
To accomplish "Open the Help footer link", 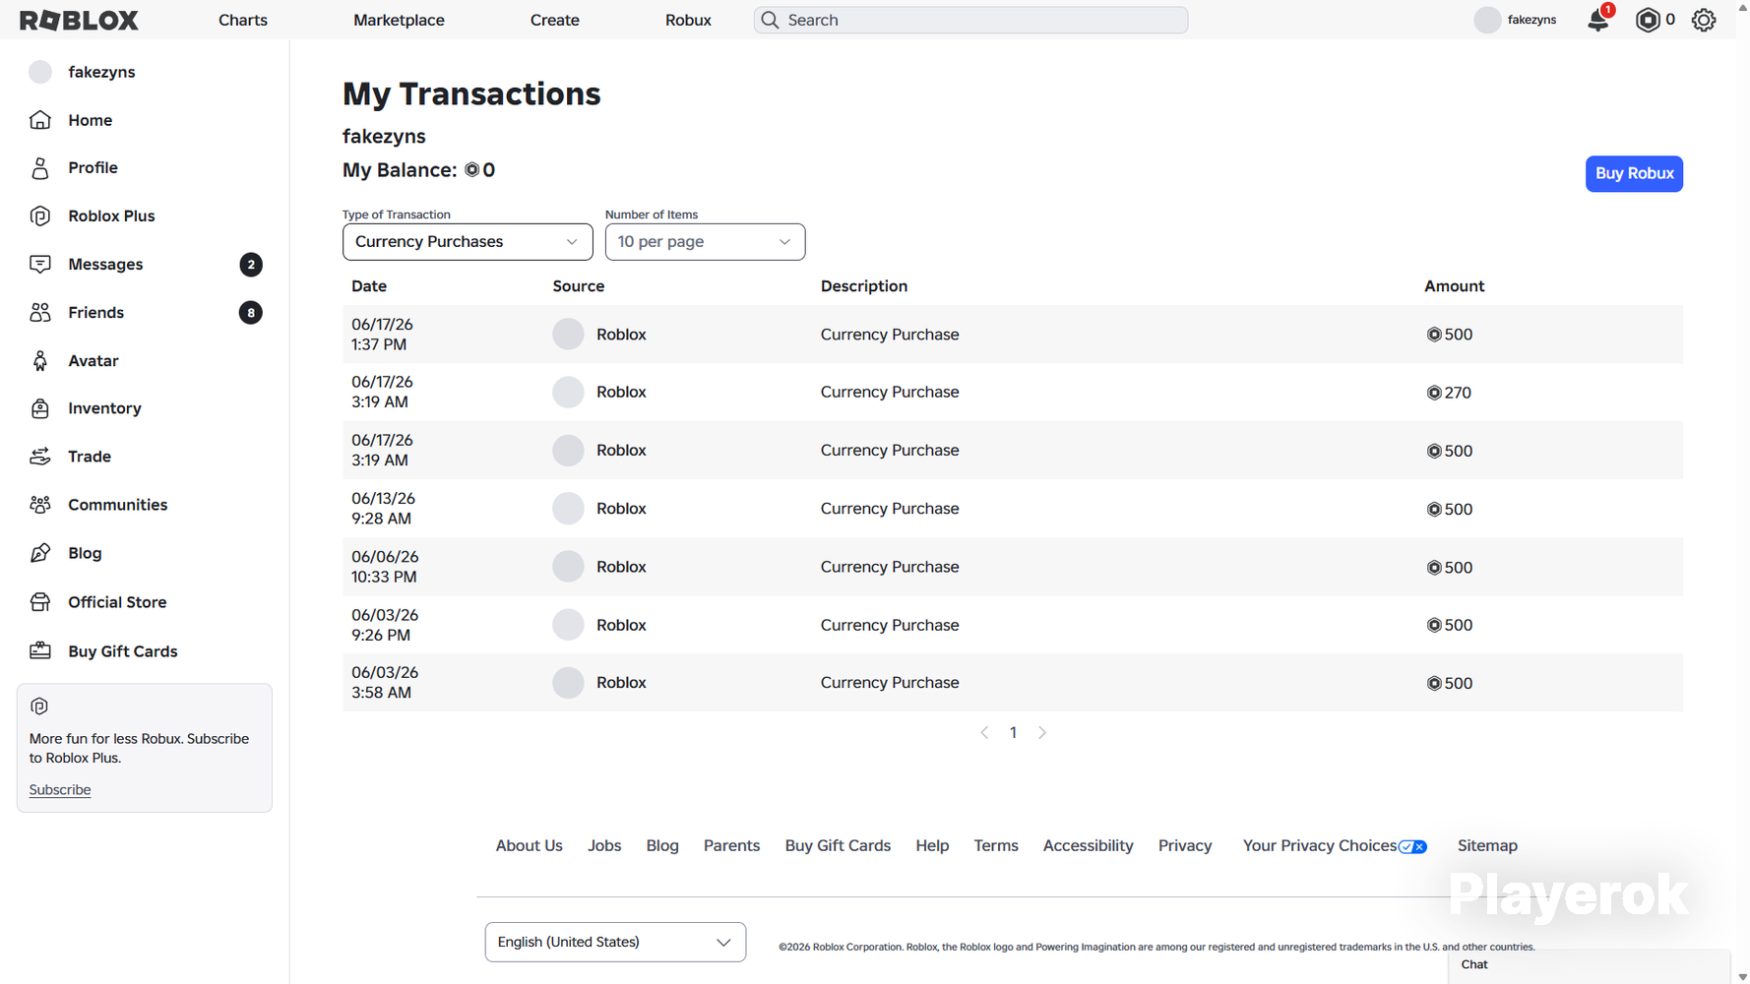I will tap(932, 846).
